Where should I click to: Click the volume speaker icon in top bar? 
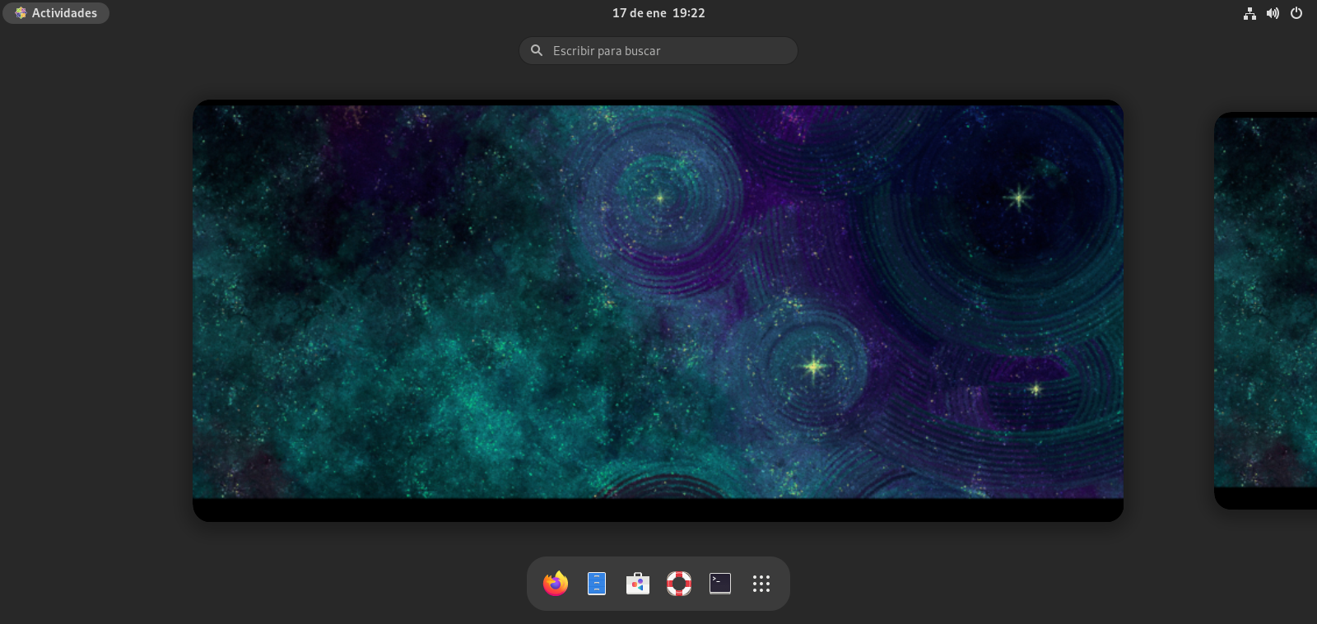1273,13
